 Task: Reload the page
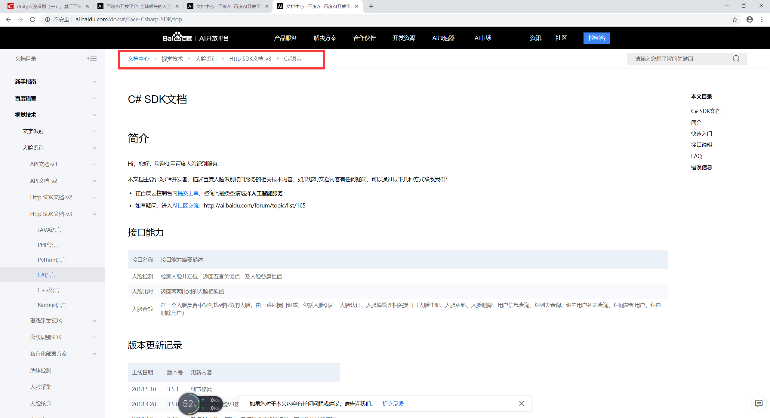(32, 20)
